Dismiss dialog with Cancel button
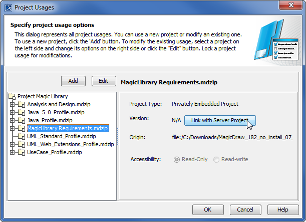 [245, 210]
